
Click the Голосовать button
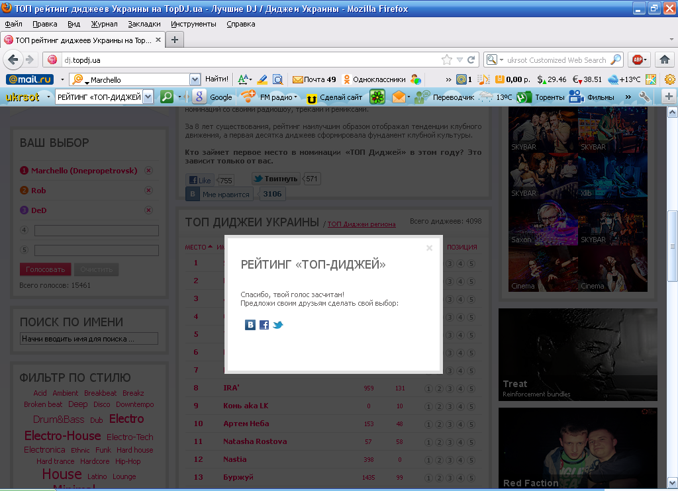pyautogui.click(x=46, y=269)
